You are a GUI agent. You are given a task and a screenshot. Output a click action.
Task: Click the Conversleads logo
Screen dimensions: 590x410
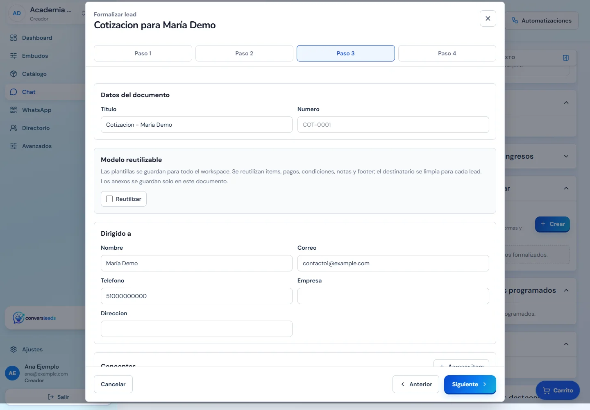34,318
